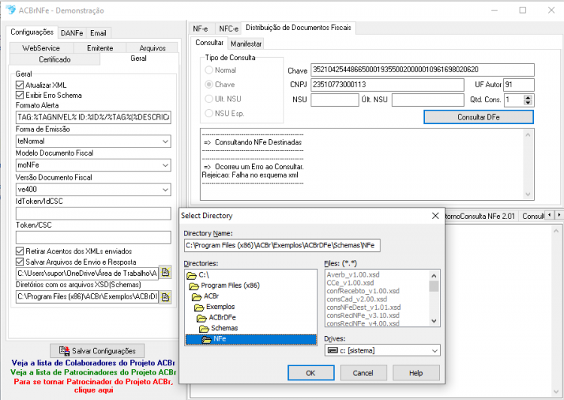564x400 pixels.
Task: Click the open NFe folder icon
Action: point(207,339)
